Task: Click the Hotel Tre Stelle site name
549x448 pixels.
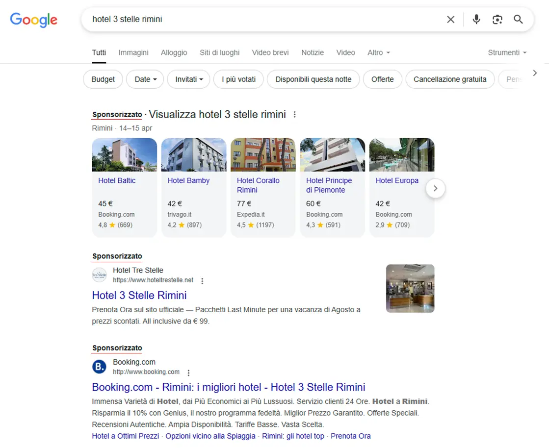Action: click(138, 271)
